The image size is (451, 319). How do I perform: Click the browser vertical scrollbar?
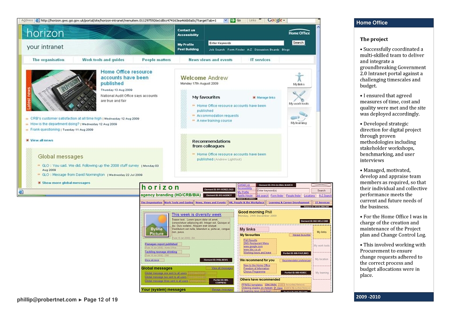(318, 103)
